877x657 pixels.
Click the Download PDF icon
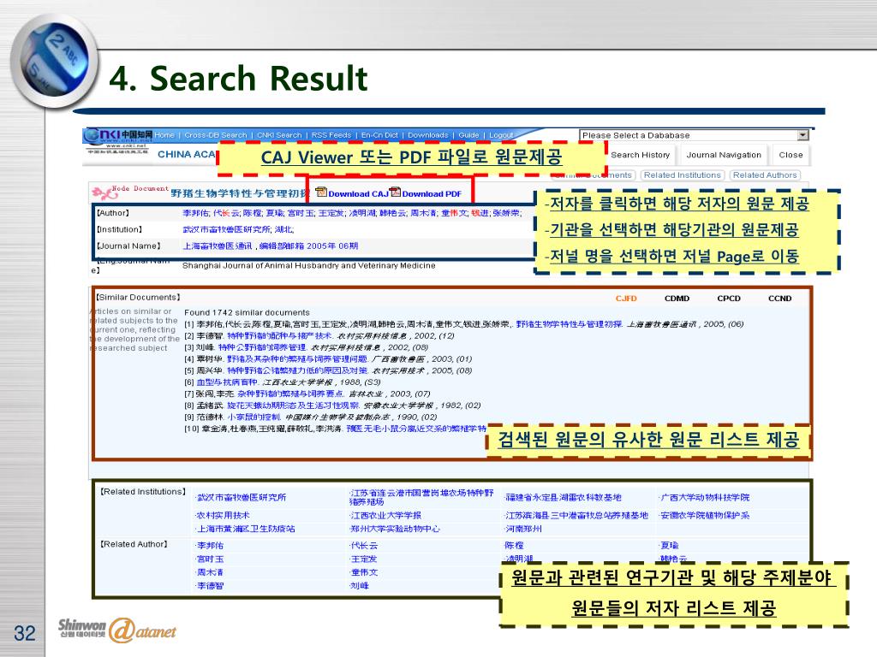pos(395,193)
